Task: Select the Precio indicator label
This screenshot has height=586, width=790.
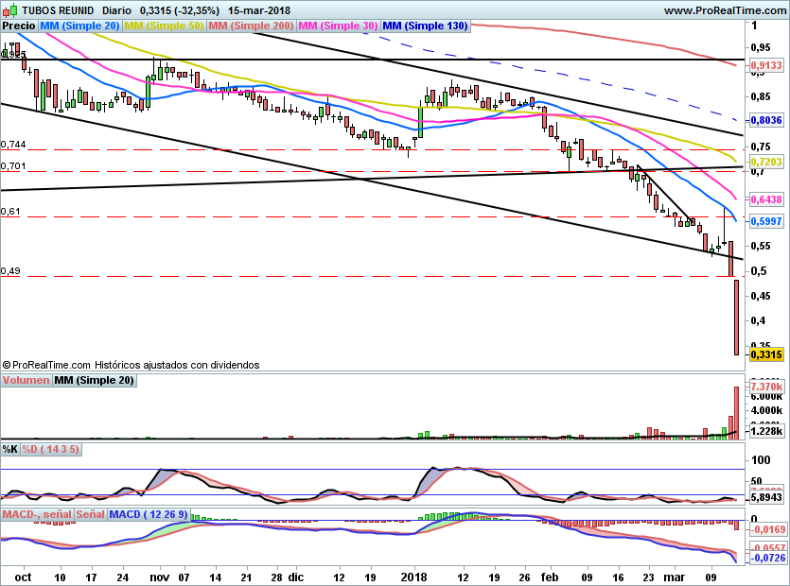Action: click(x=19, y=26)
